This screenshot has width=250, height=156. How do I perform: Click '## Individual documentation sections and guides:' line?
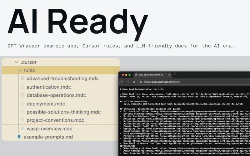pos(151,109)
